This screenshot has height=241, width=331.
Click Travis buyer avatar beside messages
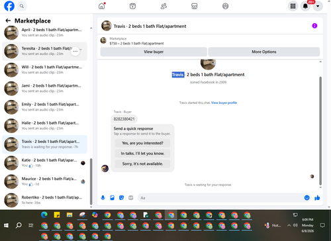point(105,168)
